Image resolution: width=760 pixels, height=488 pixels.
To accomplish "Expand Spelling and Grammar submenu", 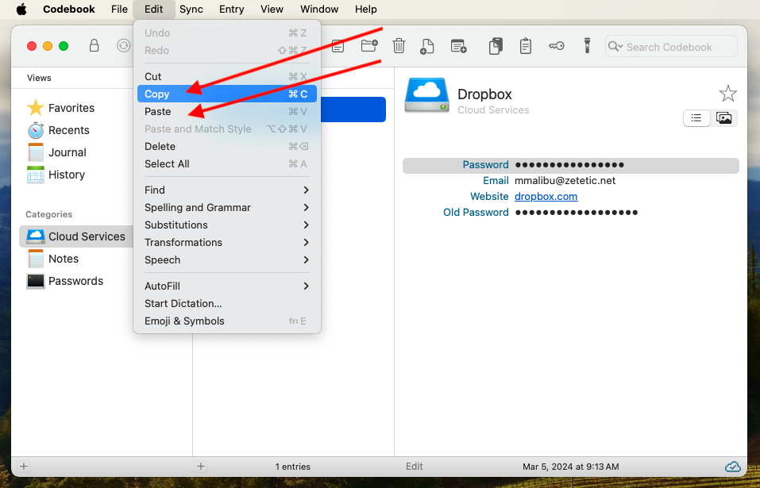I will [227, 207].
